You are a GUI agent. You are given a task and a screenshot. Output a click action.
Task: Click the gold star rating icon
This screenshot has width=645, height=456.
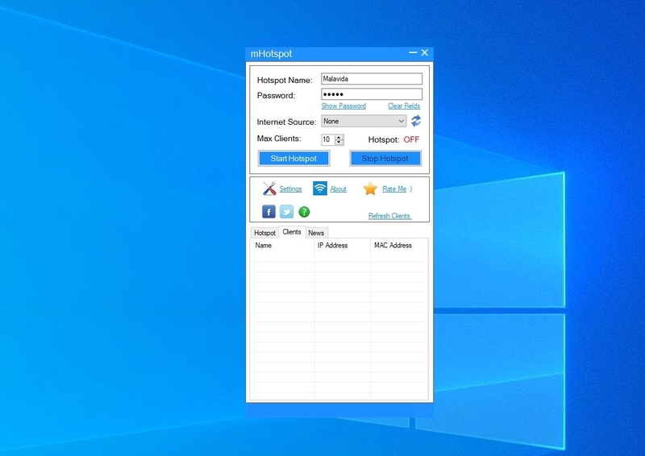coord(370,189)
